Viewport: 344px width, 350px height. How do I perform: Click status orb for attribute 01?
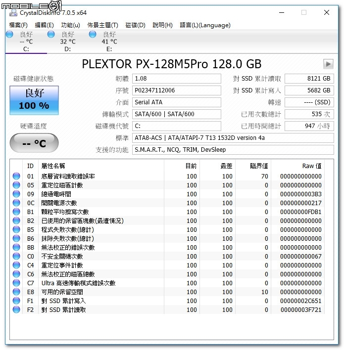16,176
